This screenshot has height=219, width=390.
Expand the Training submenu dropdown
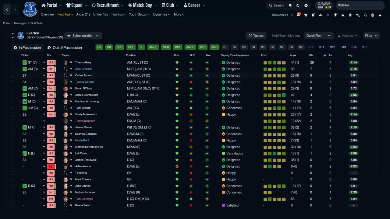(x=118, y=14)
